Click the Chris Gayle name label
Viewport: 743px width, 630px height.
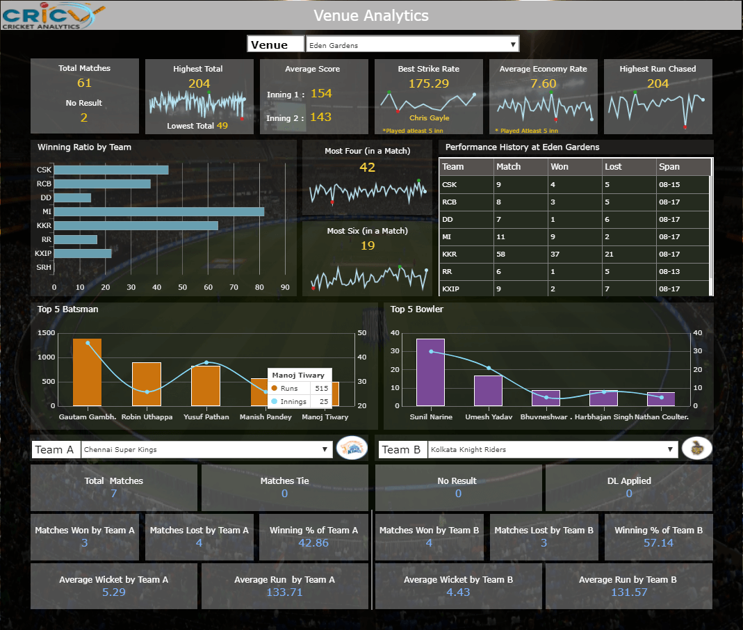click(430, 118)
